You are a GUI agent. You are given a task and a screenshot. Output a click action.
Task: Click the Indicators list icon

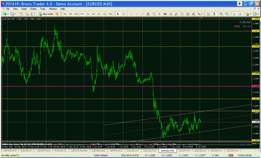(x=247, y=14)
